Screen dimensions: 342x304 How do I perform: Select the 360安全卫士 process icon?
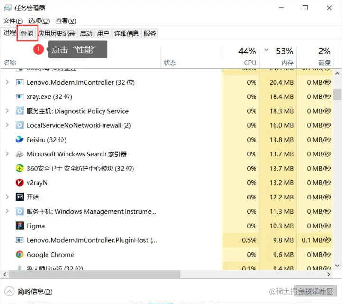click(19, 168)
